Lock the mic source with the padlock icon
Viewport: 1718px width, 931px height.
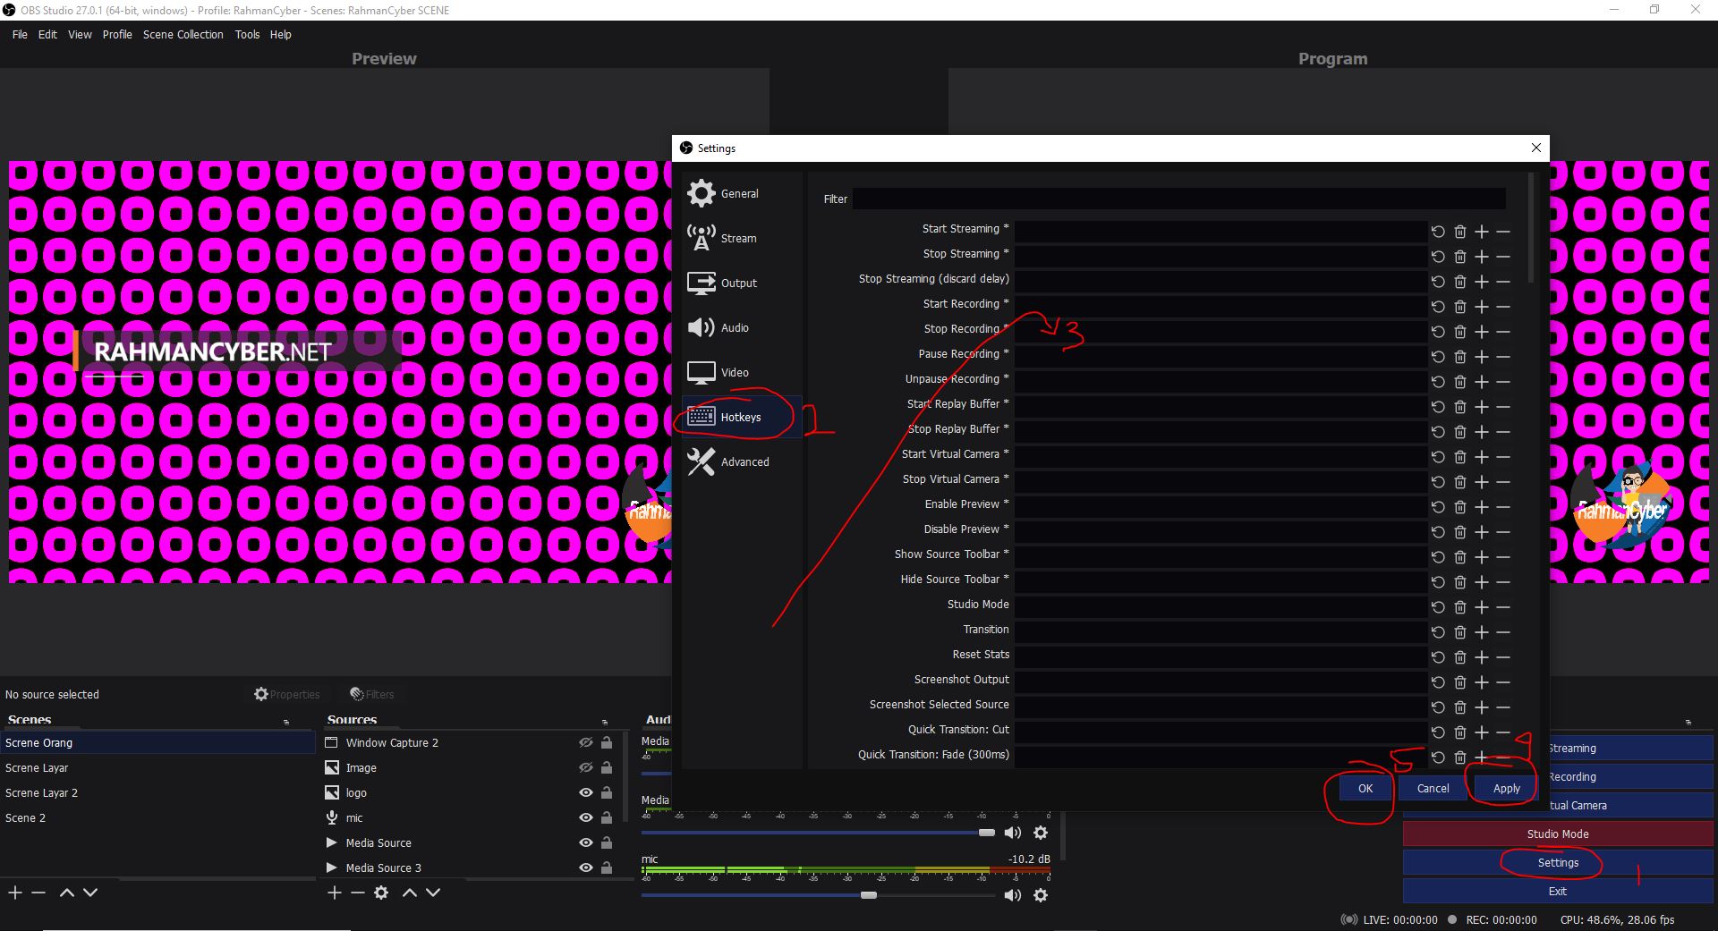tap(607, 817)
